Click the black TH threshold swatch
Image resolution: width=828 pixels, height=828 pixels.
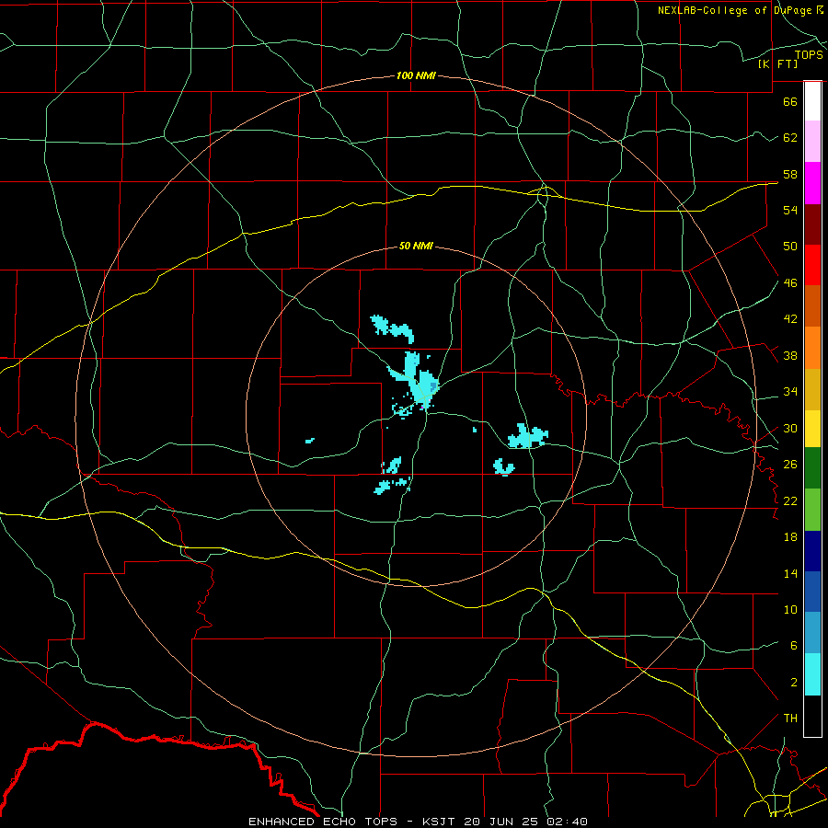[x=812, y=716]
